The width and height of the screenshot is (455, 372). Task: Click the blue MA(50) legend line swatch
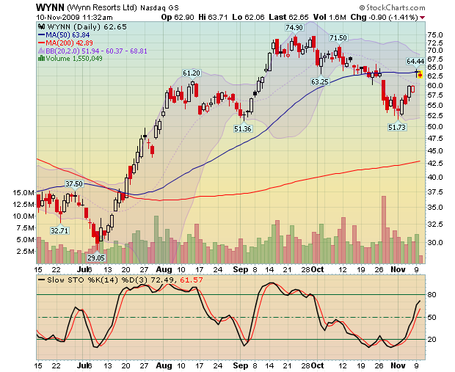(42, 35)
